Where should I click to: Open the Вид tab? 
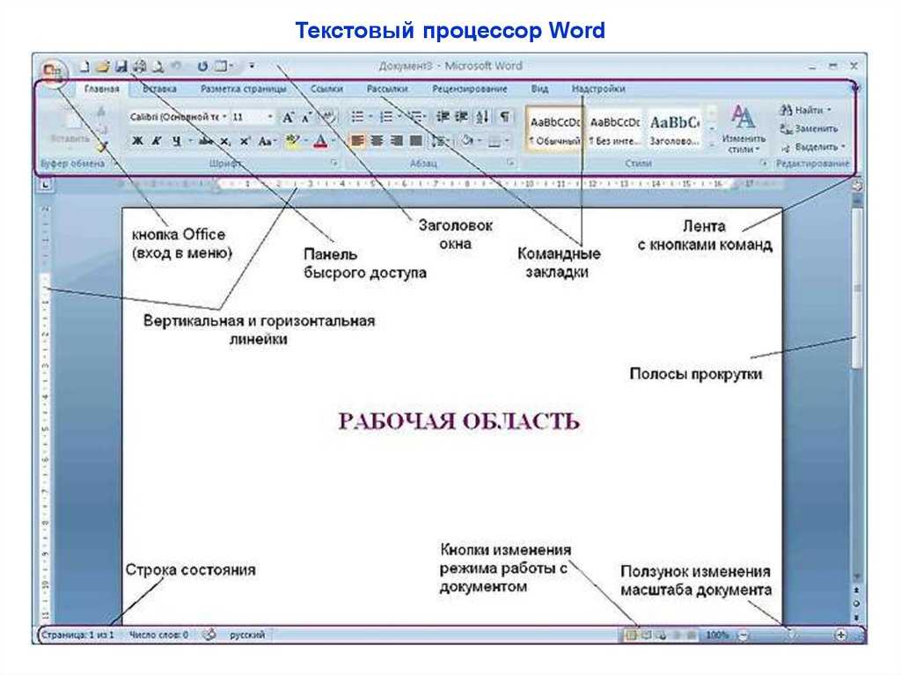pyautogui.click(x=539, y=89)
